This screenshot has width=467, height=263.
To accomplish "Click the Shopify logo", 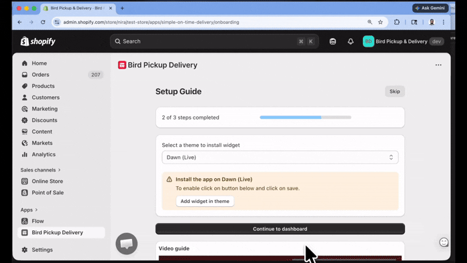I will pos(38,41).
